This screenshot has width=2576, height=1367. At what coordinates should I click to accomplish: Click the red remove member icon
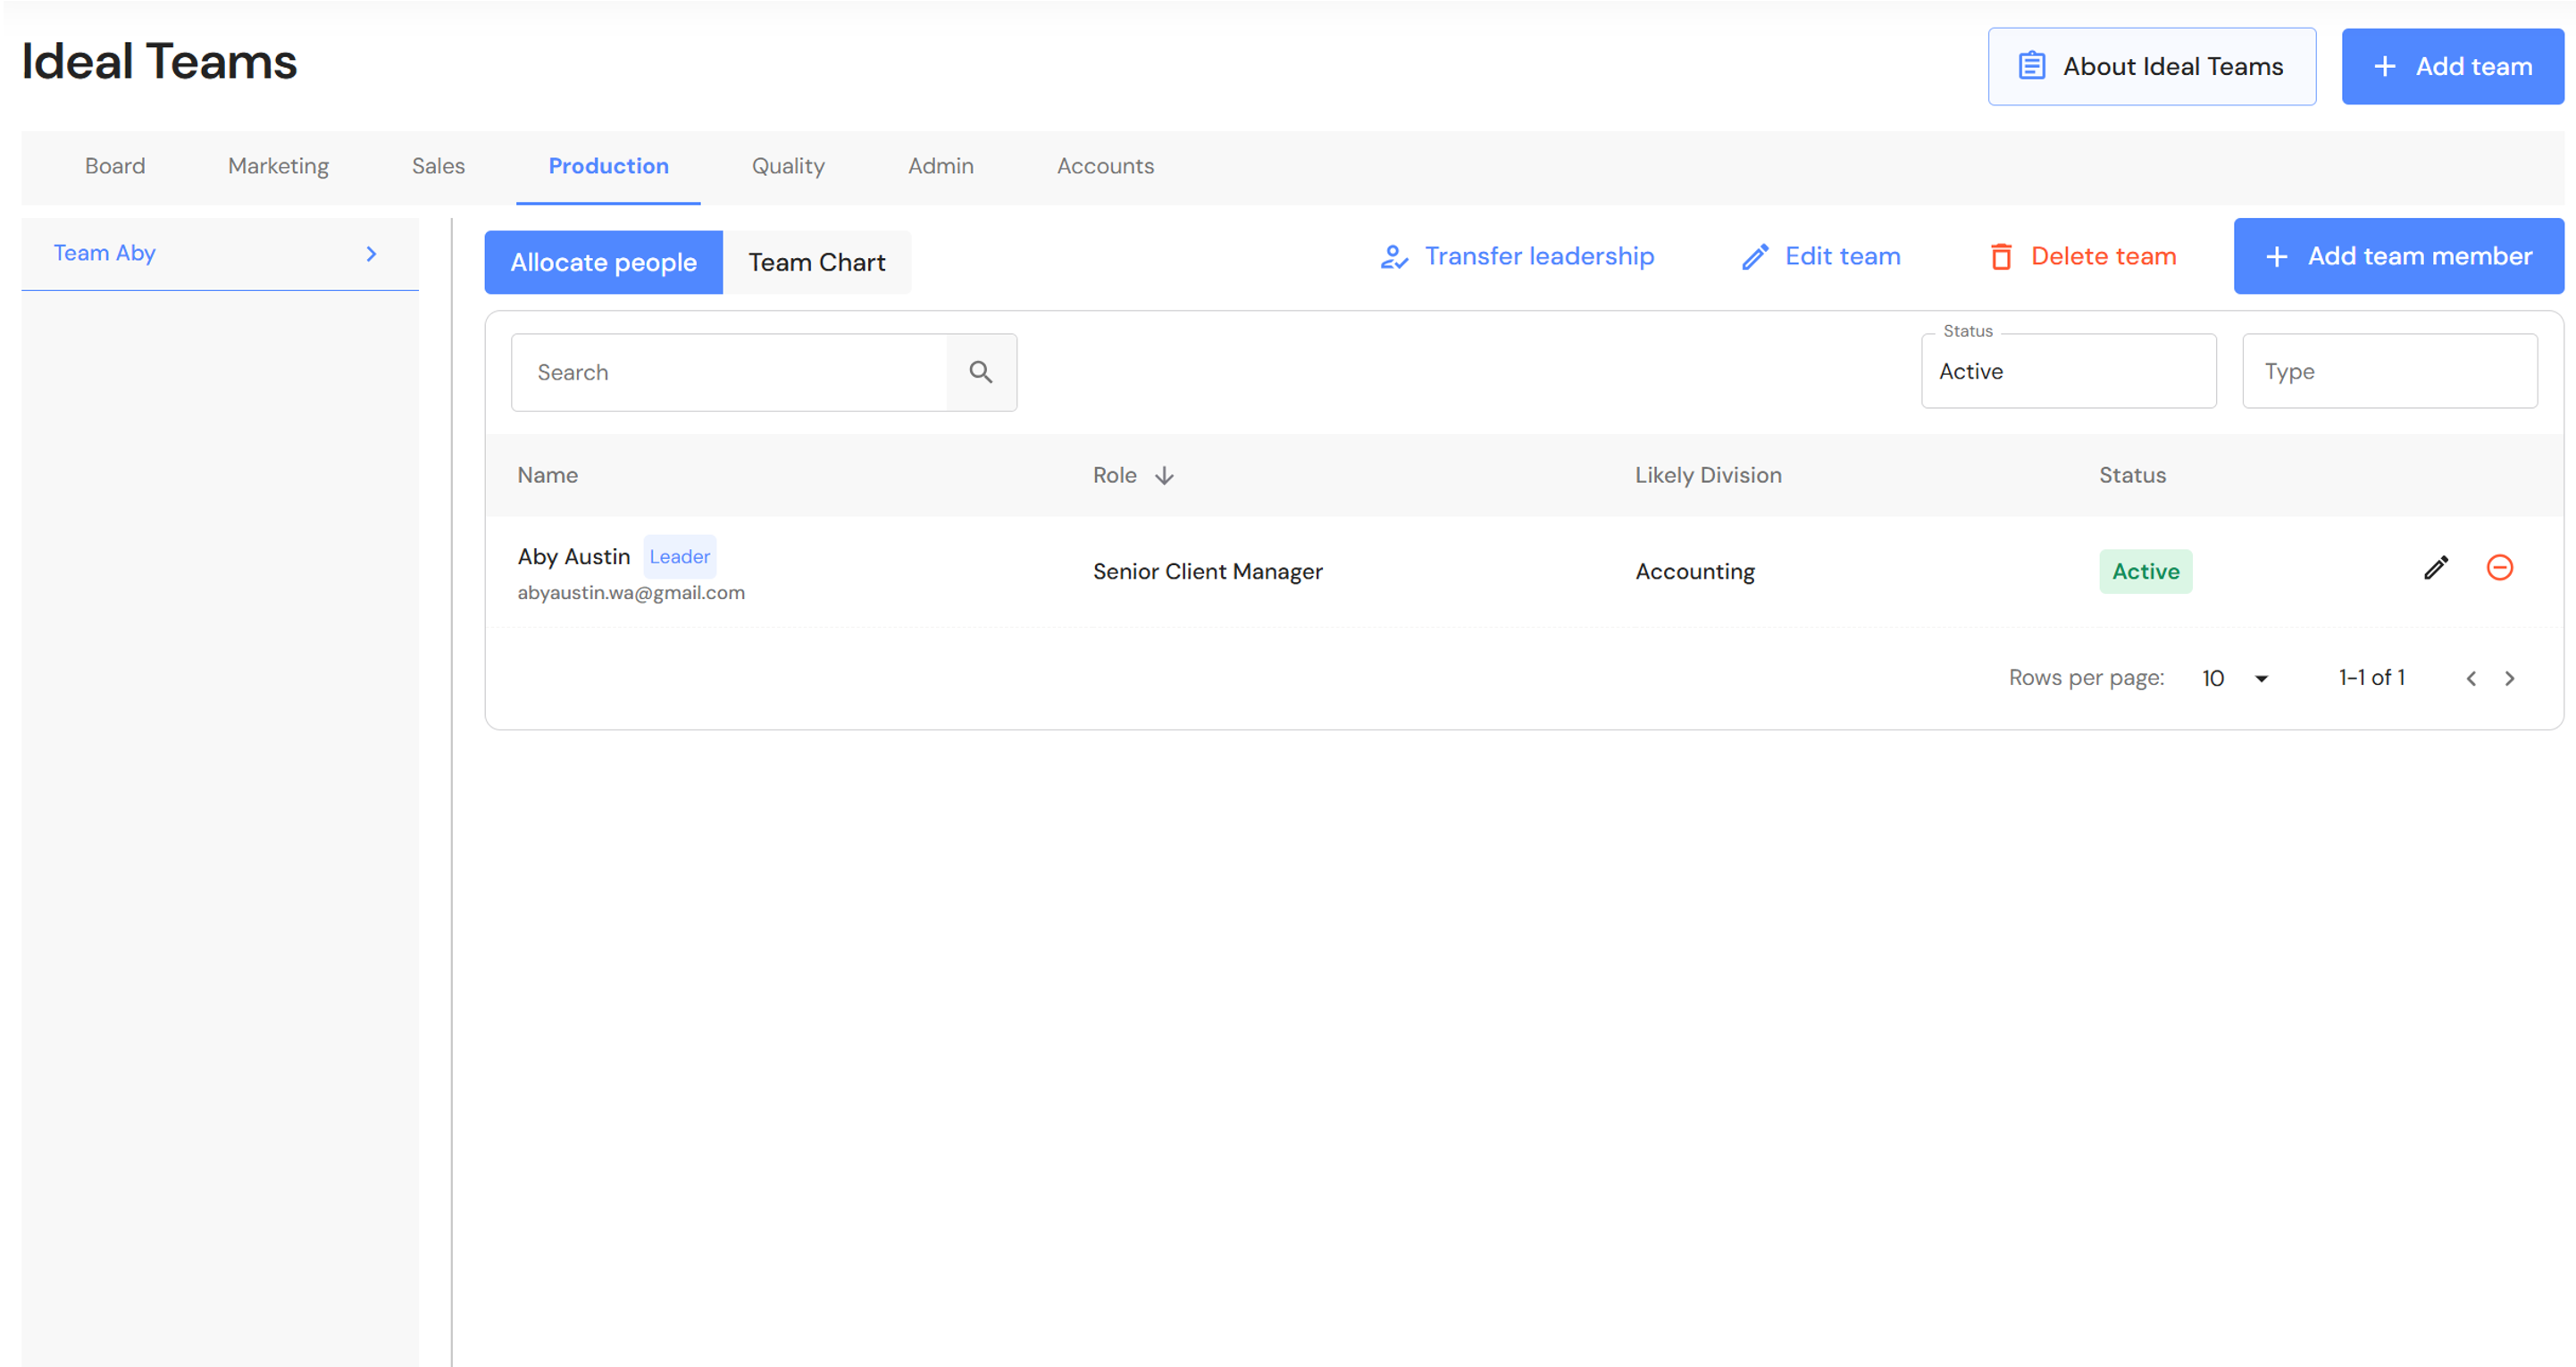(x=2499, y=568)
